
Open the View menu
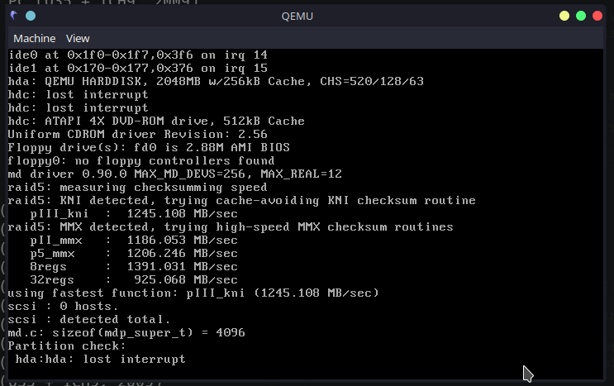pyautogui.click(x=78, y=38)
